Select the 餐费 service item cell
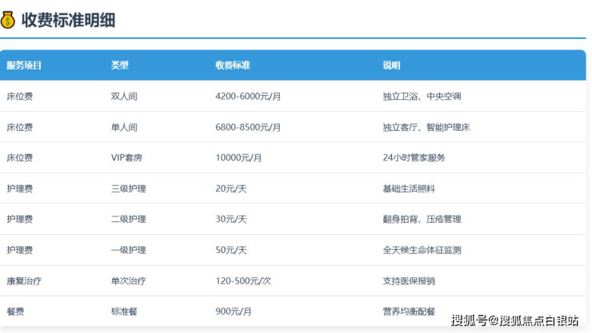 tap(15, 311)
